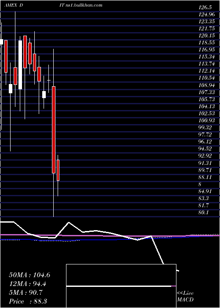Viewport: 220px width, 308px height.
Task: Select the 121.75 price axis label
Action: tap(206, 29)
